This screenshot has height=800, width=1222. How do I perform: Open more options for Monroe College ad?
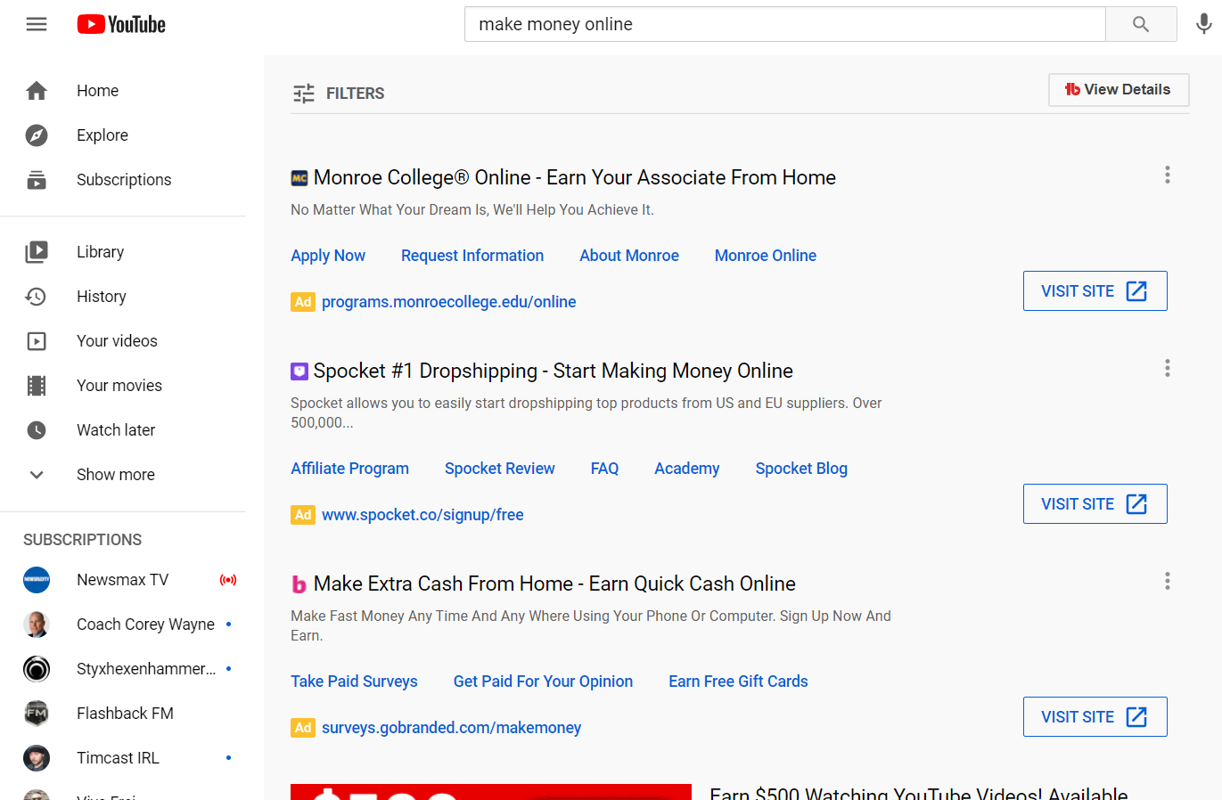click(x=1167, y=175)
